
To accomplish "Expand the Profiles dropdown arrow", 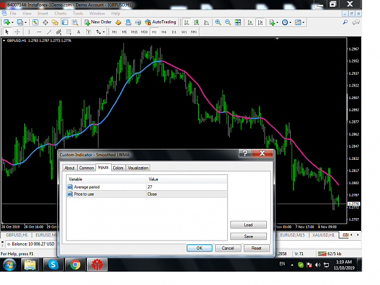I will [26, 22].
